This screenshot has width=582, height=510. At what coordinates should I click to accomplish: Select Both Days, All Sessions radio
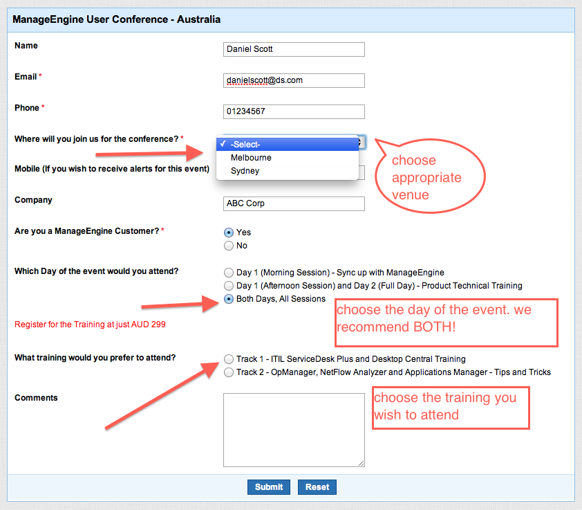coord(229,299)
